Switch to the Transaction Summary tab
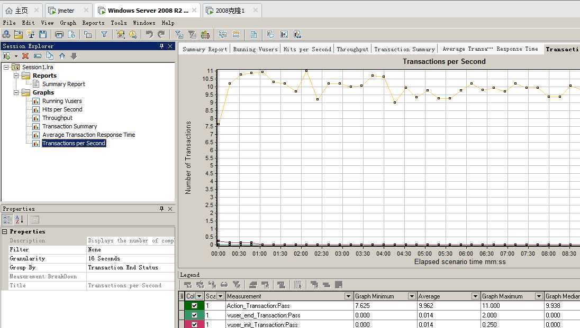 point(405,49)
